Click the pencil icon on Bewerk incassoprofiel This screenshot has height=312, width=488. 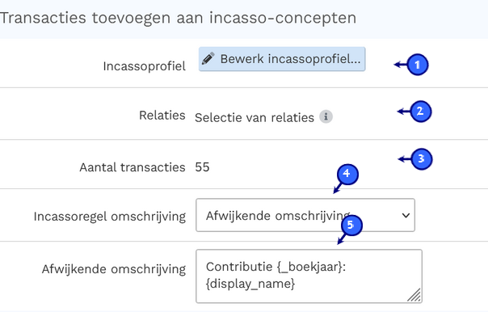[208, 58]
